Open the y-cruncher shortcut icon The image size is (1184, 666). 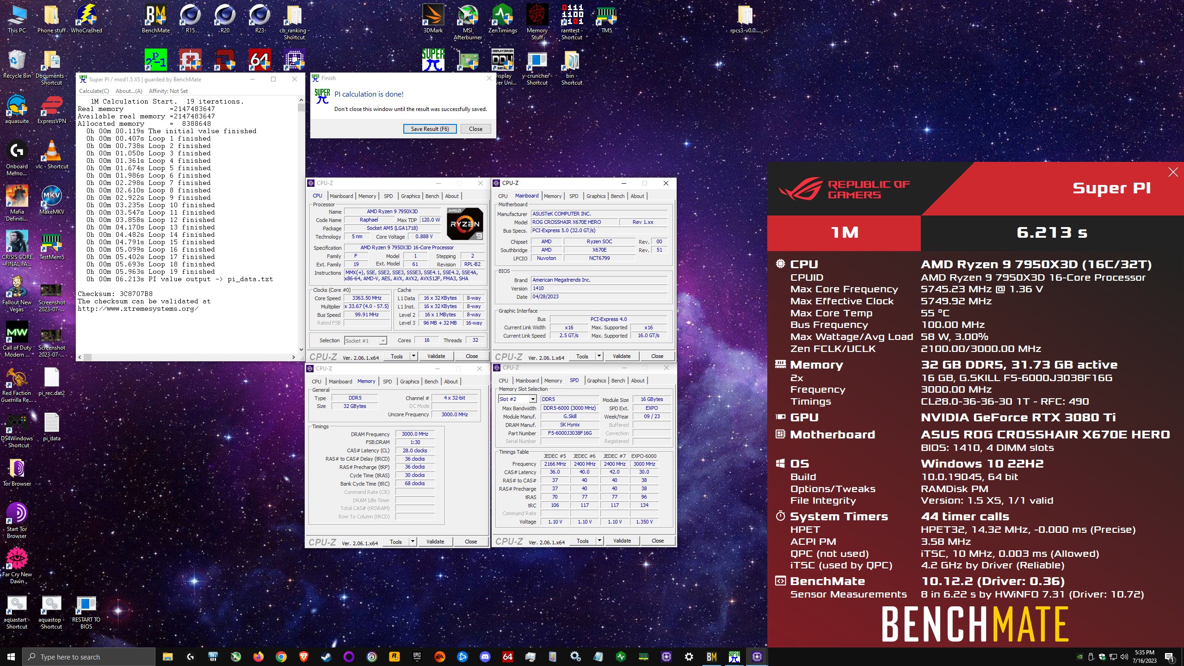pyautogui.click(x=537, y=68)
